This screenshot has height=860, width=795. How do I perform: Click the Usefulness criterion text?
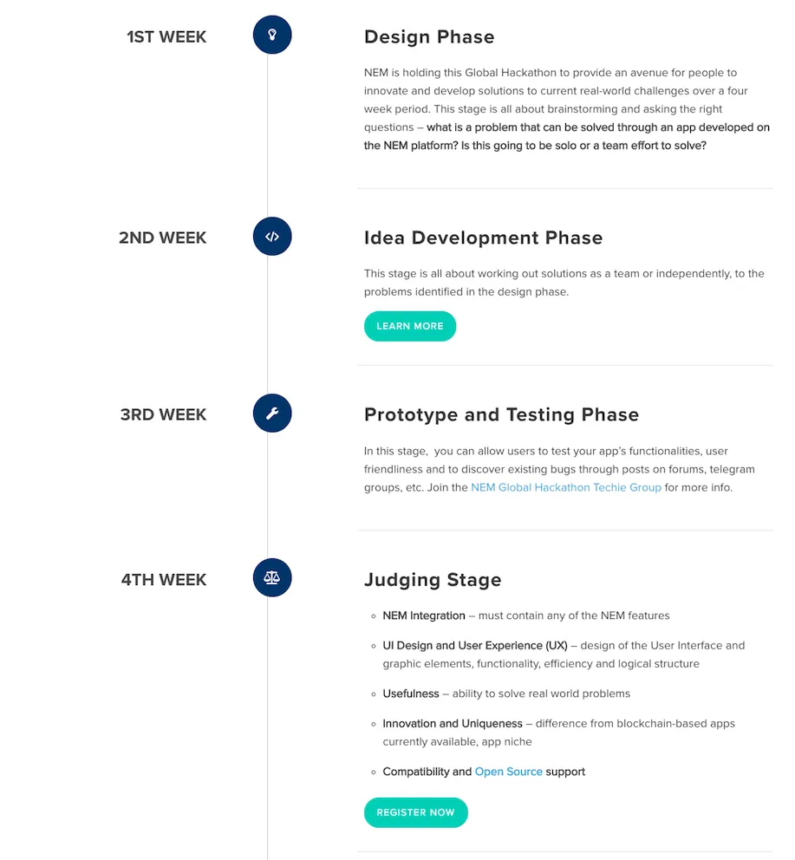click(x=411, y=694)
